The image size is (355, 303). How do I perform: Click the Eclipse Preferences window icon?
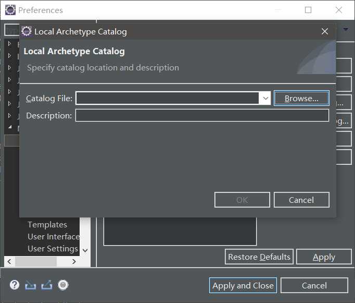(10, 10)
